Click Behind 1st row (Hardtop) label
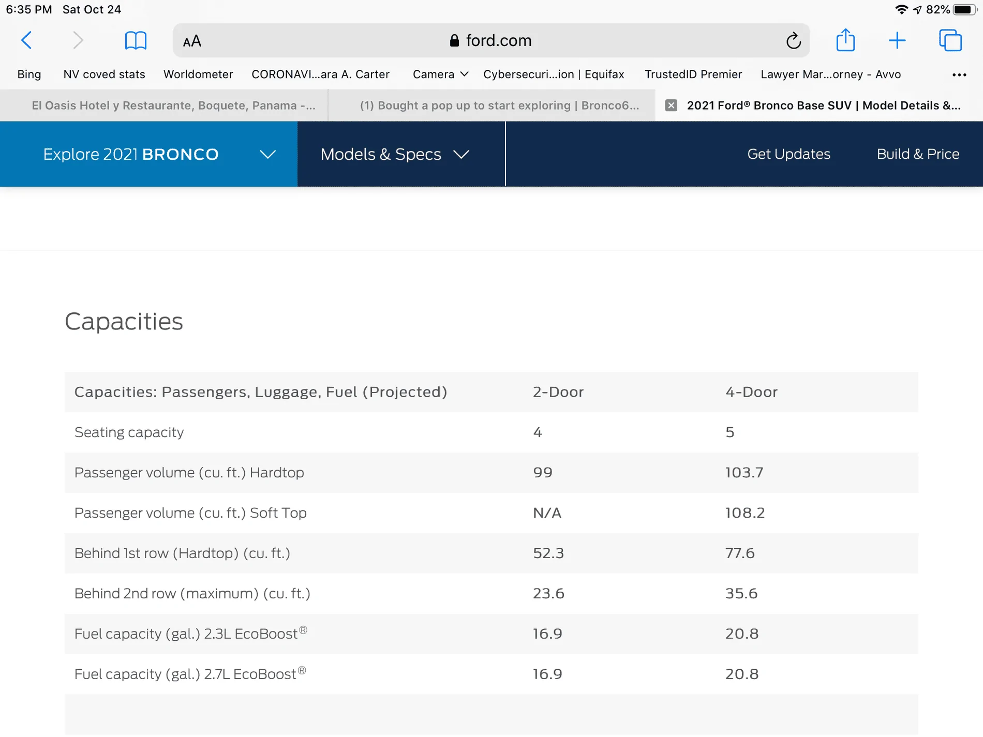Viewport: 983px width, 737px height. point(182,553)
